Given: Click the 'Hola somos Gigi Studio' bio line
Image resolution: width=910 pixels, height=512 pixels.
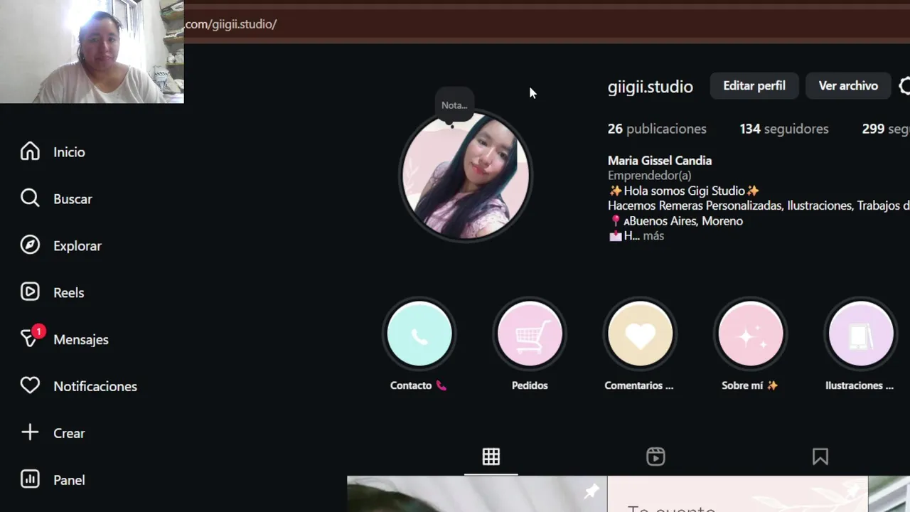Looking at the screenshot, I should coord(685,191).
